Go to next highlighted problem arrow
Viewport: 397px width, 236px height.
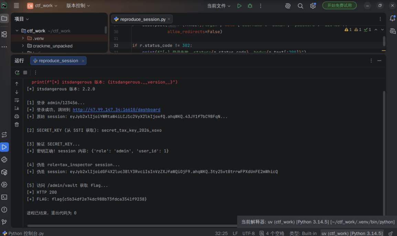(382, 30)
